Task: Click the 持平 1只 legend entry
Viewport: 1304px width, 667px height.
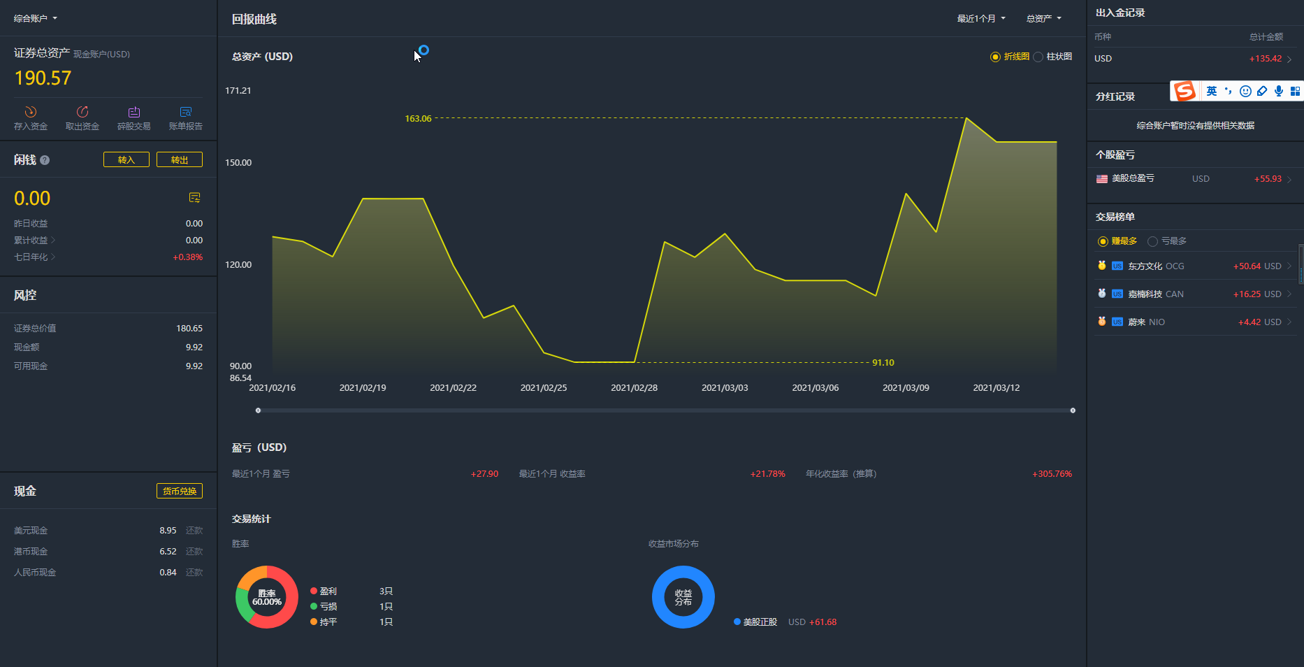Action: click(352, 622)
